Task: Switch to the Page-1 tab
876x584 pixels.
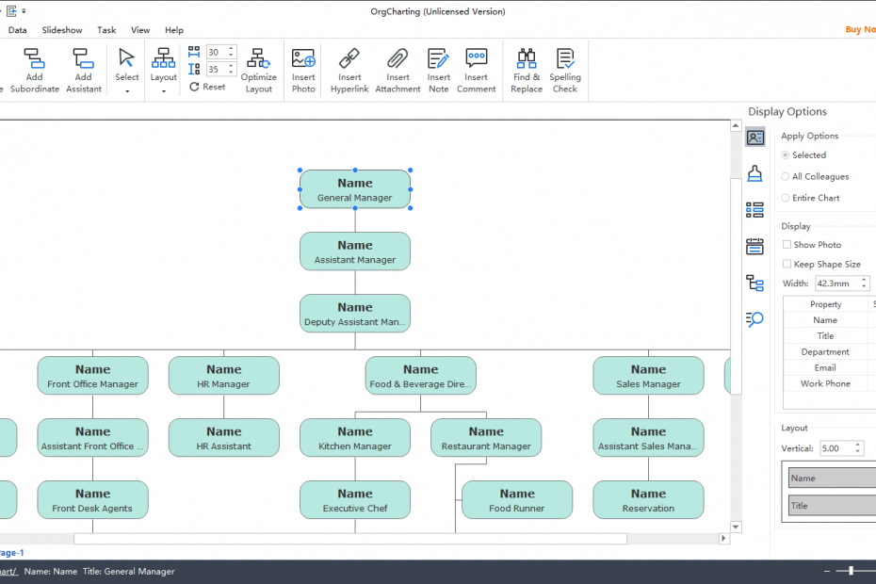Action: pos(11,553)
